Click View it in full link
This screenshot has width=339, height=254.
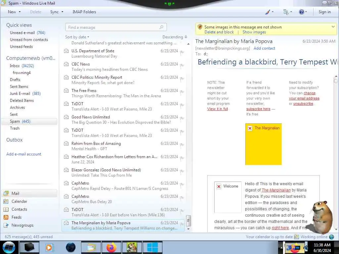click(x=218, y=109)
